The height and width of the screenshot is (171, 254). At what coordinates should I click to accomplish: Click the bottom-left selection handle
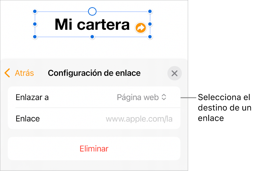point(35,37)
